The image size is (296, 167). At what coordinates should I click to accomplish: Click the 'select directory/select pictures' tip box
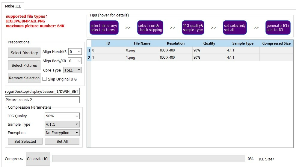(x=104, y=28)
